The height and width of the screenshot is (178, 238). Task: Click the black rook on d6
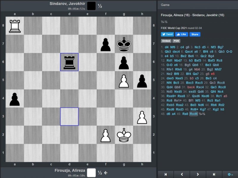[x=69, y=62]
